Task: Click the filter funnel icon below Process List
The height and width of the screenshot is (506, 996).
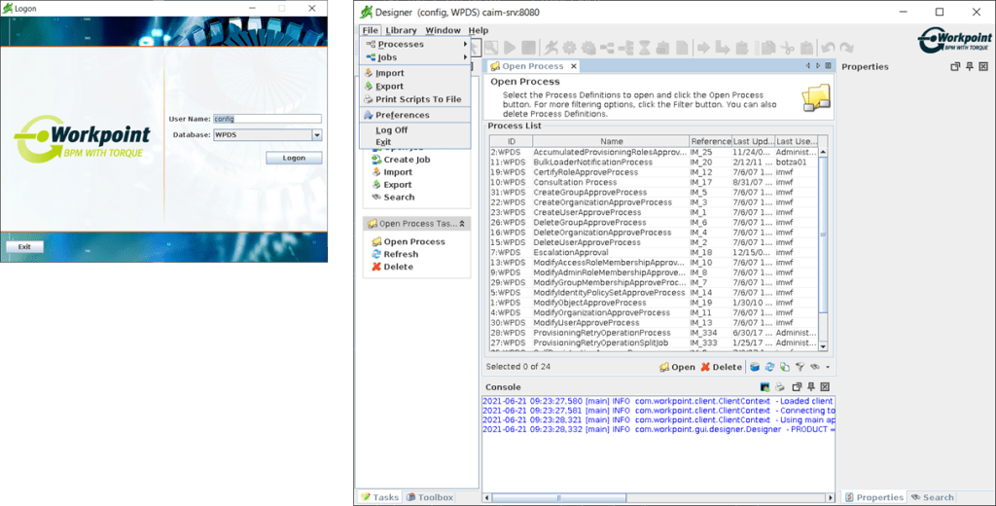Action: point(799,367)
